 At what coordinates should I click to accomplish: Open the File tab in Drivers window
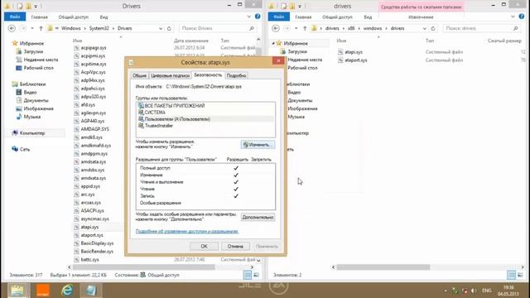(x=15, y=17)
